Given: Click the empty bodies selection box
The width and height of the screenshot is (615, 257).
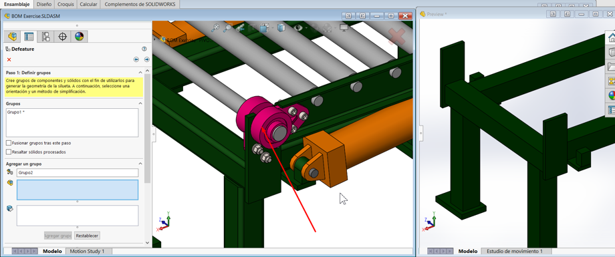Looking at the screenshot, I should pyautogui.click(x=78, y=216).
